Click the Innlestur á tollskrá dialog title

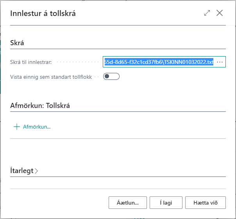point(43,13)
